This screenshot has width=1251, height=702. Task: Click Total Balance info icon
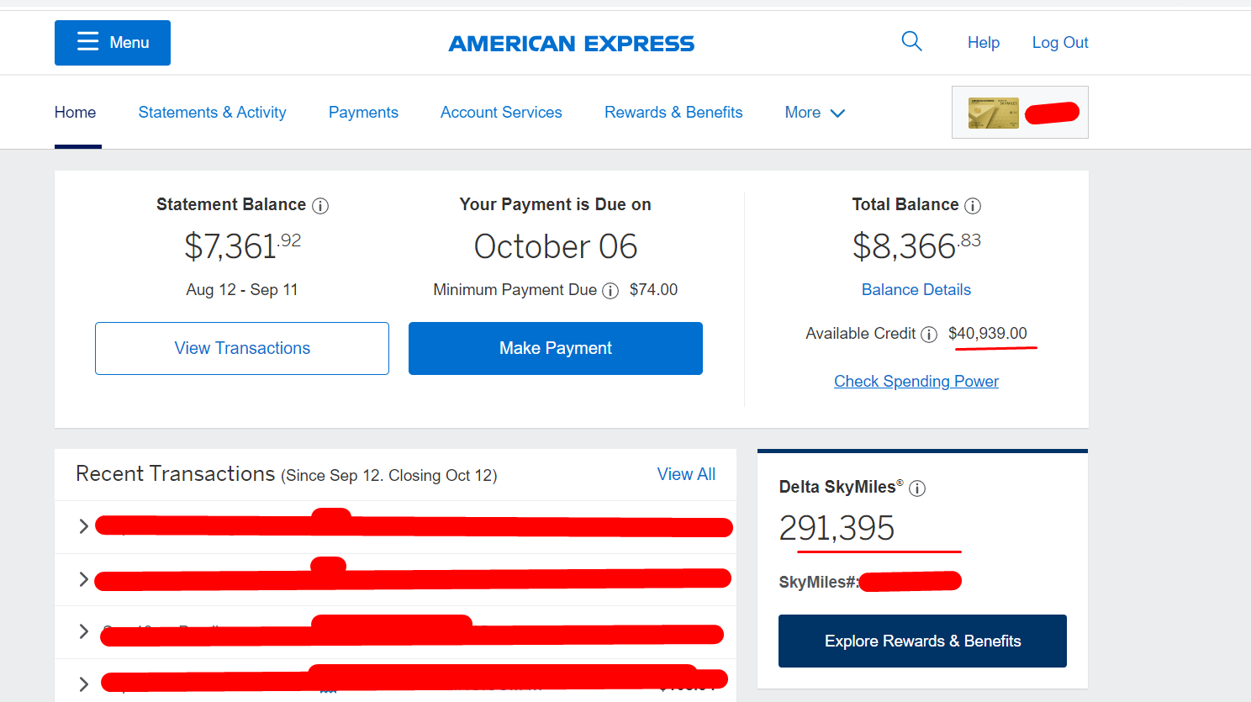click(x=973, y=206)
